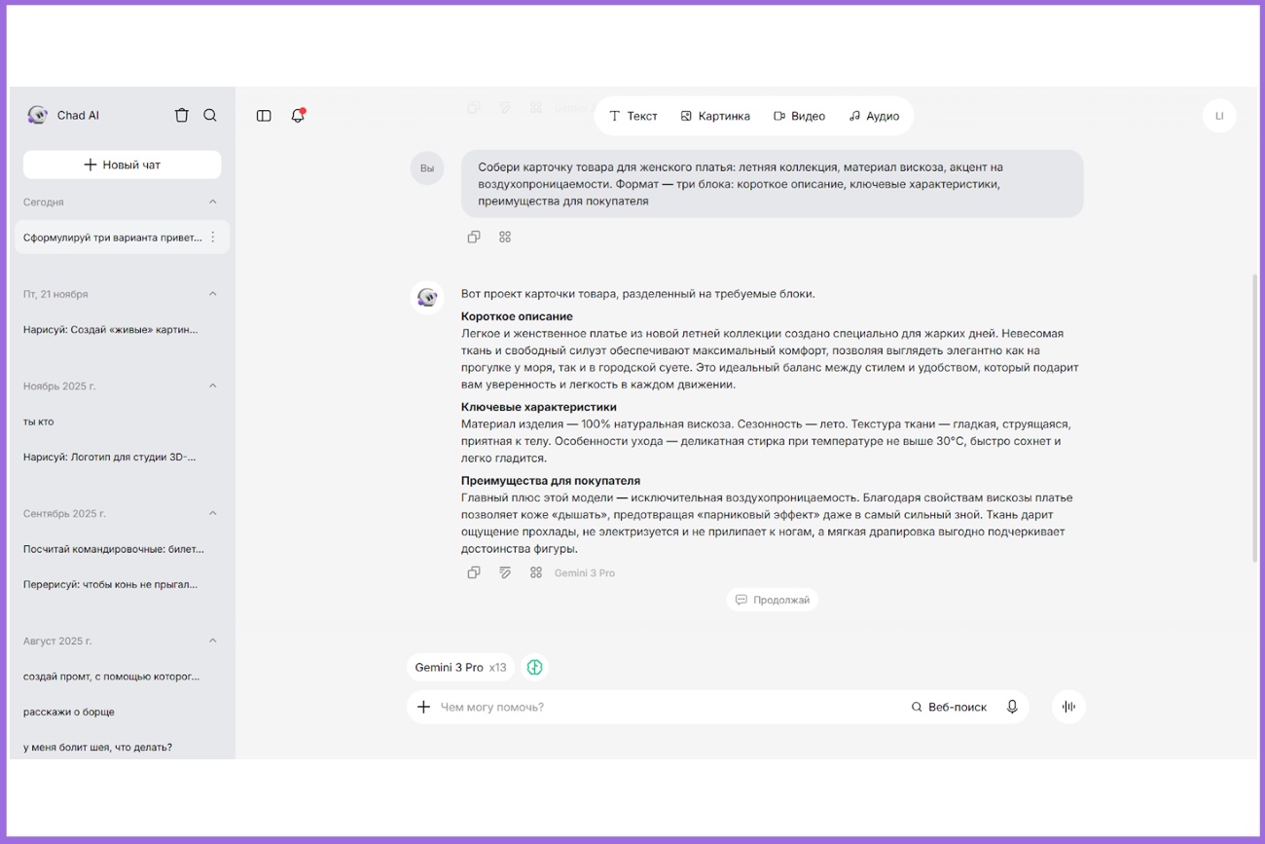Collapse the Ноябрь 2025 г. section
This screenshot has width=1265, height=844.
(x=213, y=385)
